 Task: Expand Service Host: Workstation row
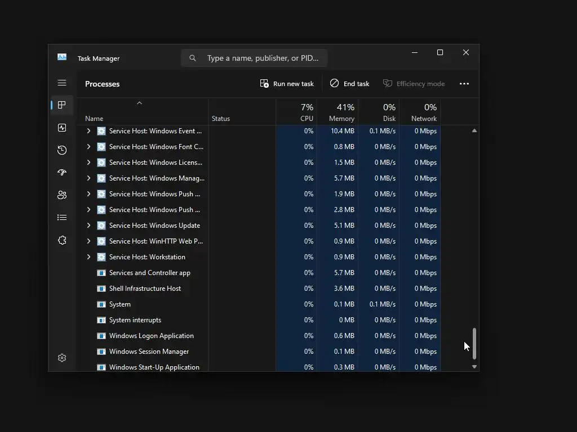(x=88, y=256)
